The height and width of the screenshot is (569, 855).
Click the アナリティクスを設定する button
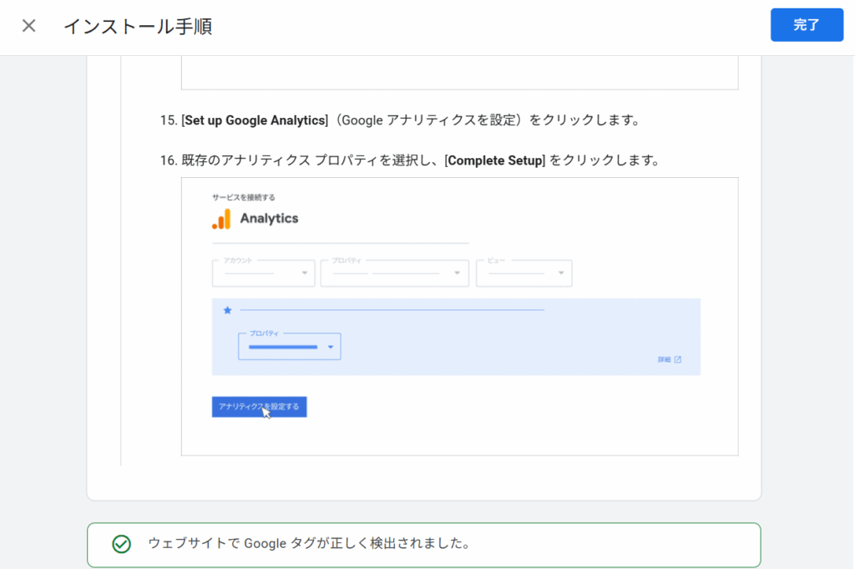point(259,407)
